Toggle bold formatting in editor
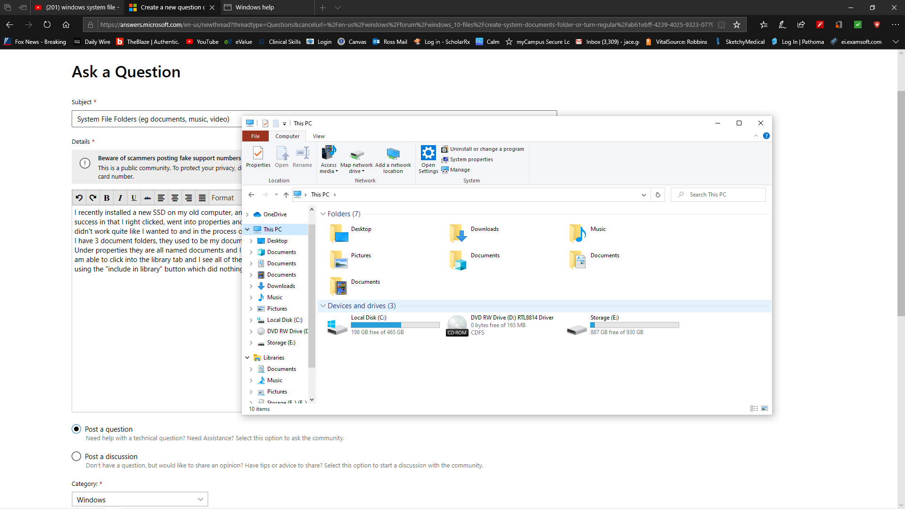Image resolution: width=905 pixels, height=509 pixels. 107,198
